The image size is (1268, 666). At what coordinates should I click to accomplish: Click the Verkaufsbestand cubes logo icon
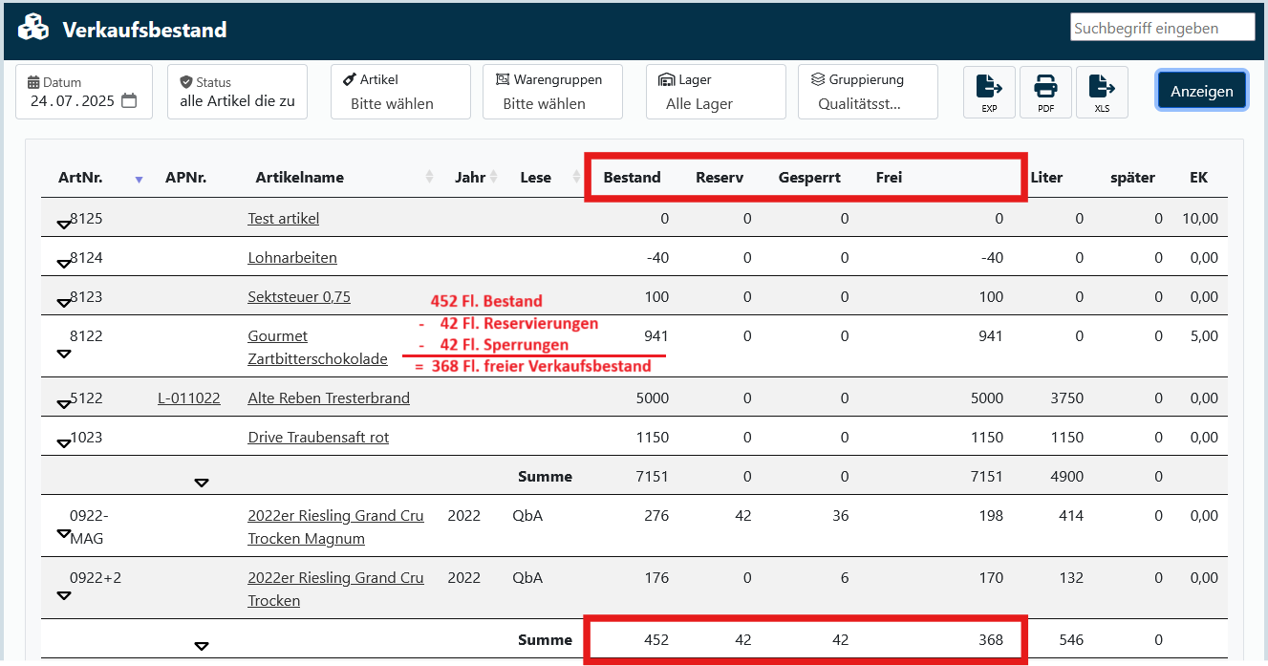pyautogui.click(x=33, y=29)
